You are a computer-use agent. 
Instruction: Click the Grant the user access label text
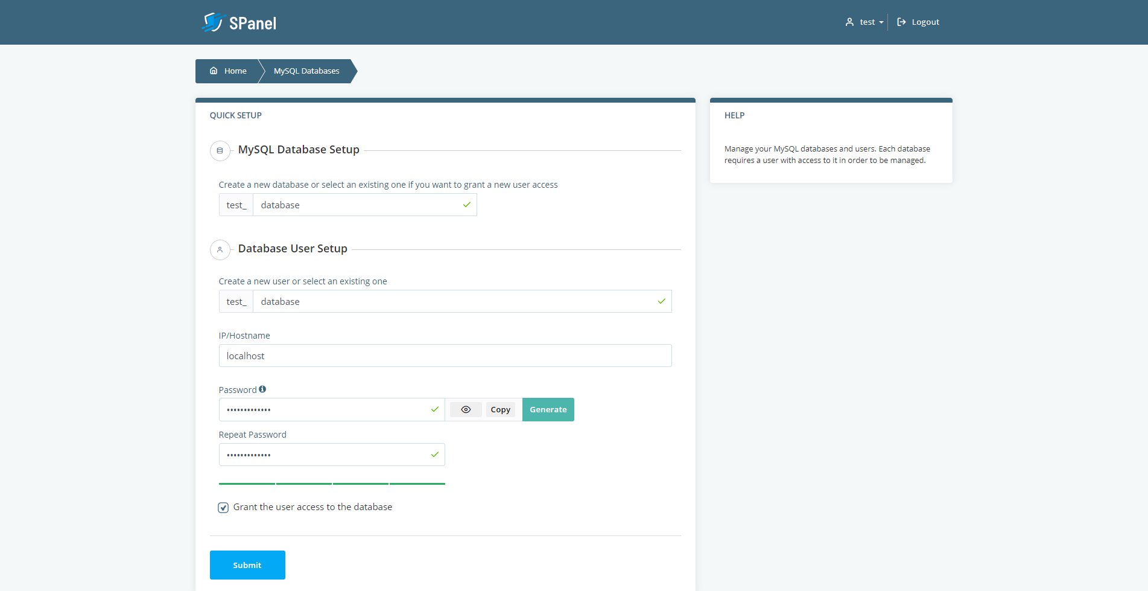tap(312, 507)
